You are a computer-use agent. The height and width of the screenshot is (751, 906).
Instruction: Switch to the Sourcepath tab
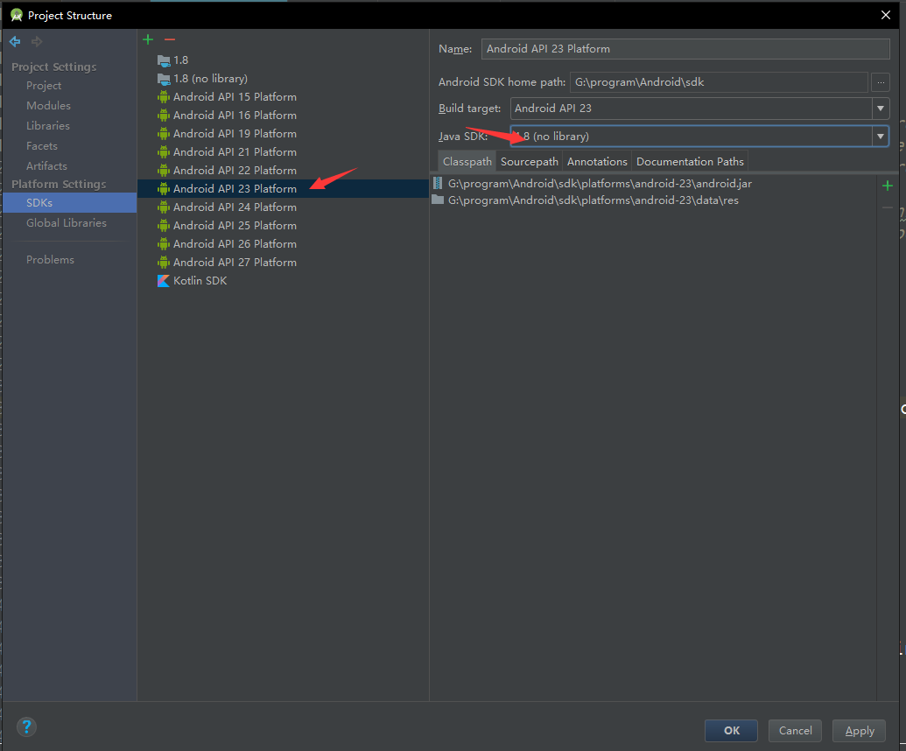[x=530, y=161]
